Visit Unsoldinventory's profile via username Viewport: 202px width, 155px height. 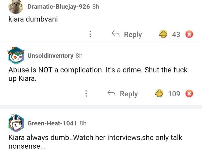[50, 56]
